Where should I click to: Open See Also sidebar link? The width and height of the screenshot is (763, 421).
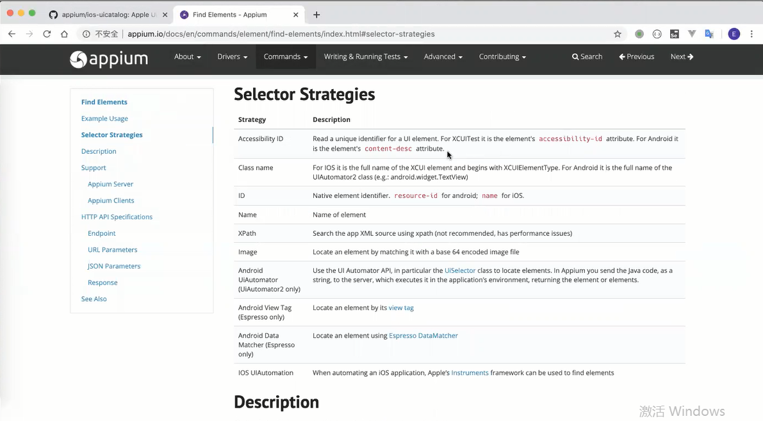[94, 299]
